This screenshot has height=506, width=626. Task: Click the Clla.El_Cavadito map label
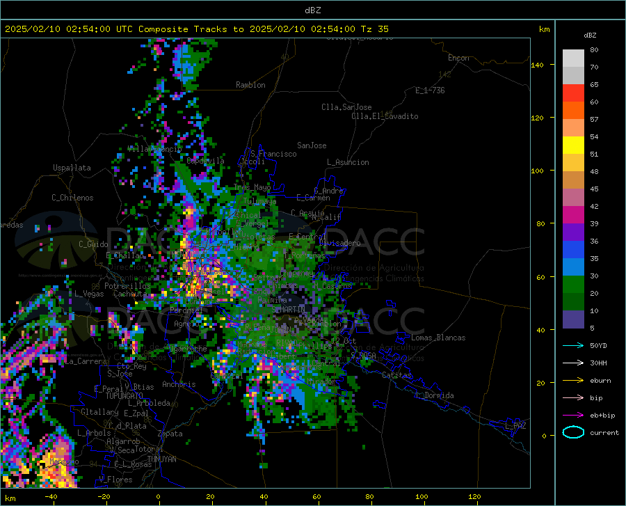[x=385, y=116]
